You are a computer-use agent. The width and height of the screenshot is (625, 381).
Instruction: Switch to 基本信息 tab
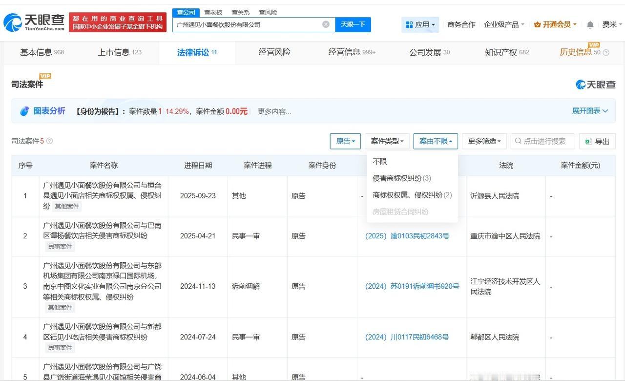point(42,52)
